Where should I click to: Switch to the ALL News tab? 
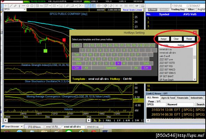(153, 97)
